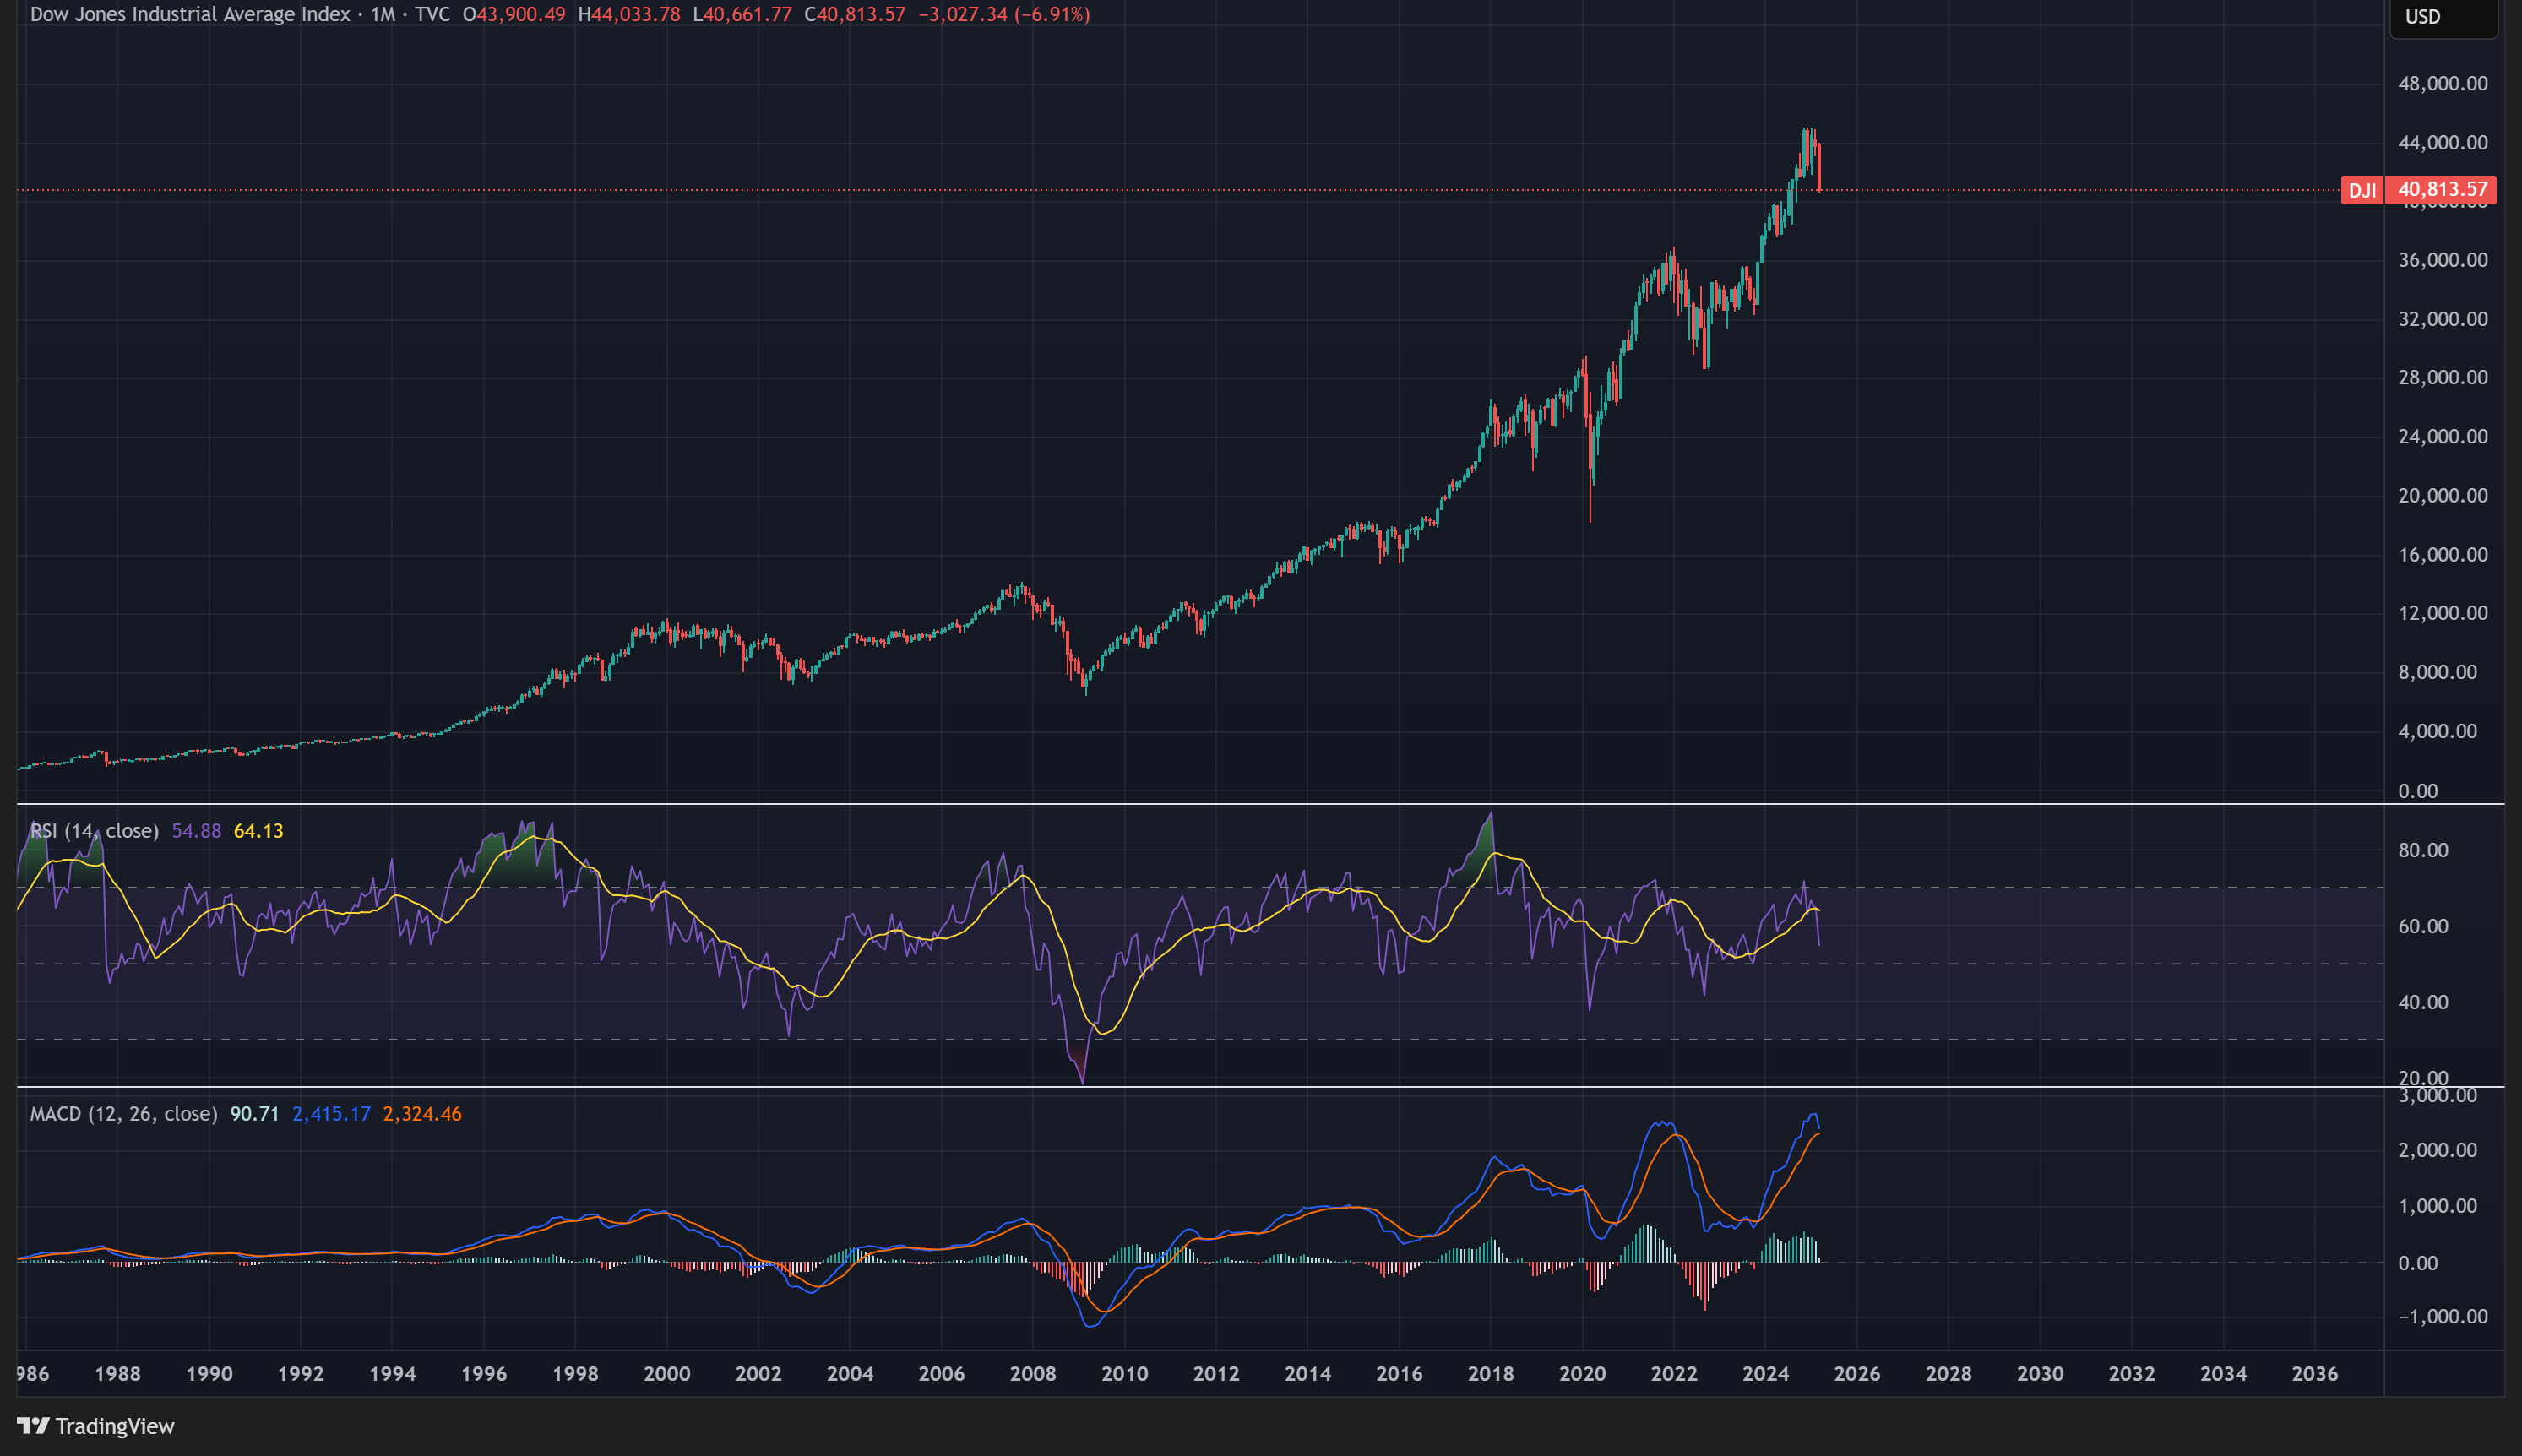Click the 20,000.00 price axis label

click(2442, 495)
